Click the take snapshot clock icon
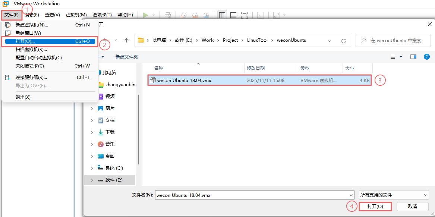435x217 pixels. [x=184, y=15]
